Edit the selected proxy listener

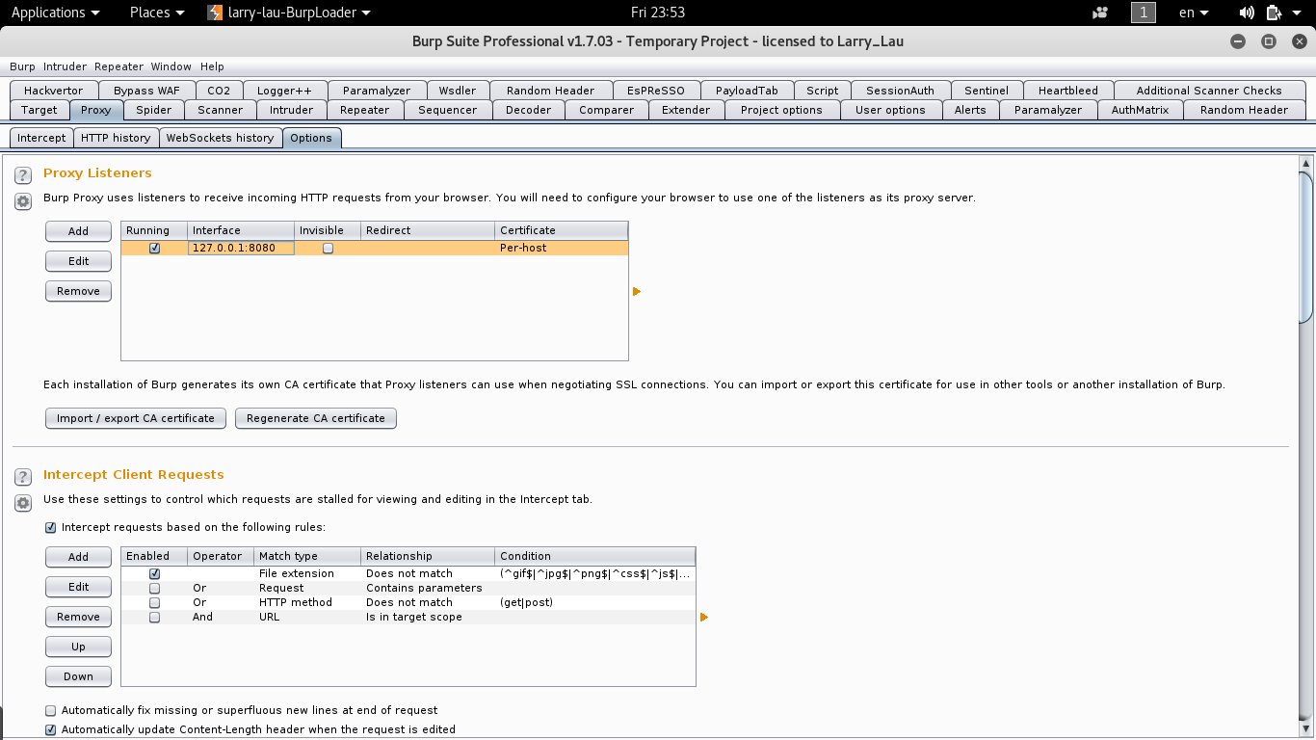tap(78, 261)
